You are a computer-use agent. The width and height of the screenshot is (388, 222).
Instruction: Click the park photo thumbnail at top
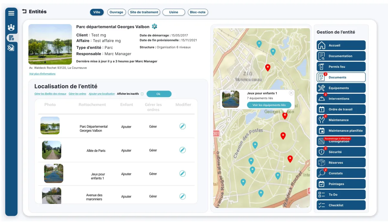point(50,44)
